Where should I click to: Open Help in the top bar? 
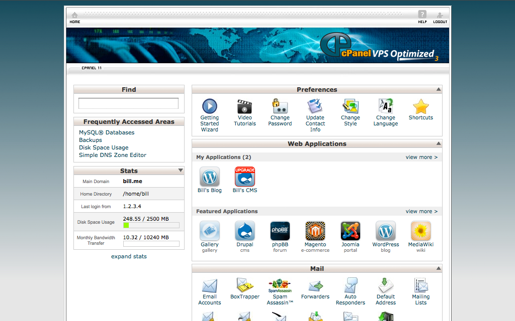(x=422, y=17)
